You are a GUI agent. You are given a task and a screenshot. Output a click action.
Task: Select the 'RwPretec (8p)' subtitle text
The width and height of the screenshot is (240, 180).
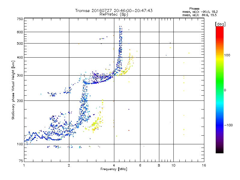pyautogui.click(x=114, y=14)
